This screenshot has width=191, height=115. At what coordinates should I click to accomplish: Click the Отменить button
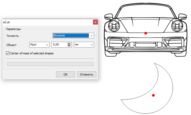(87, 74)
